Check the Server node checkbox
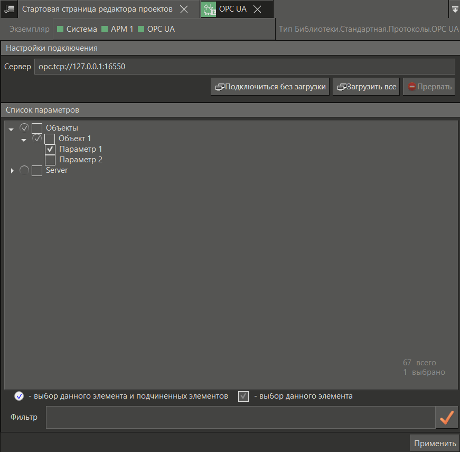Image resolution: width=460 pixels, height=452 pixels. pos(37,171)
